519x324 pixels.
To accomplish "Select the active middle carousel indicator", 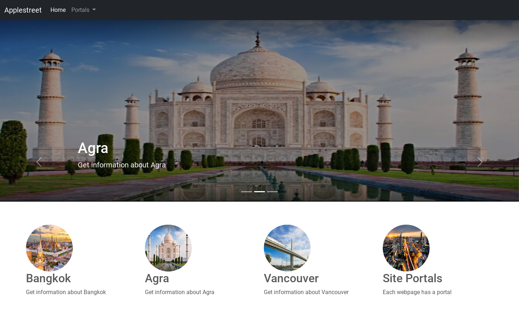I will [x=259, y=192].
